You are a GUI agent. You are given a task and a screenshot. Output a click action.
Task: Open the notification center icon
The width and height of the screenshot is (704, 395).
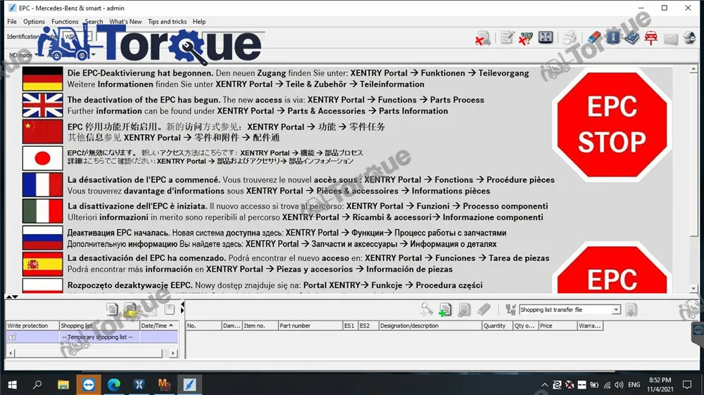click(687, 384)
